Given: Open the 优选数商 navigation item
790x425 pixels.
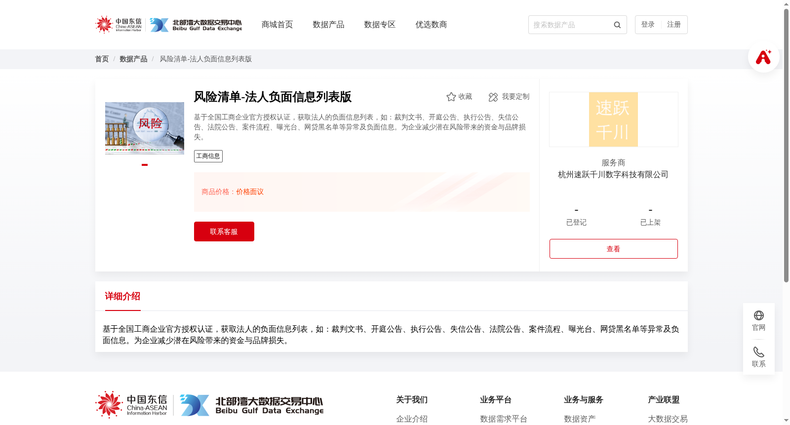Looking at the screenshot, I should click(431, 25).
